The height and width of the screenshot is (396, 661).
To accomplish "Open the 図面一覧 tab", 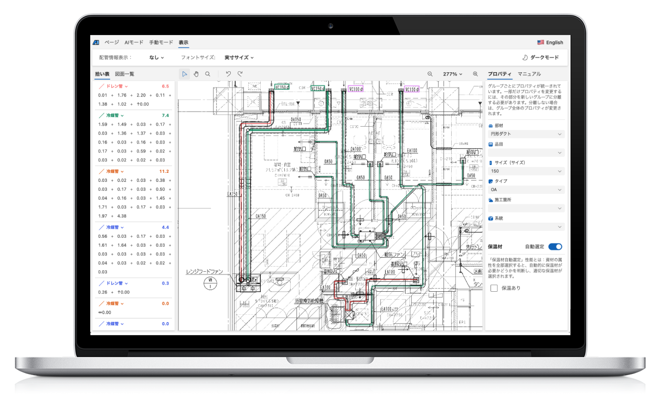I will (x=125, y=74).
